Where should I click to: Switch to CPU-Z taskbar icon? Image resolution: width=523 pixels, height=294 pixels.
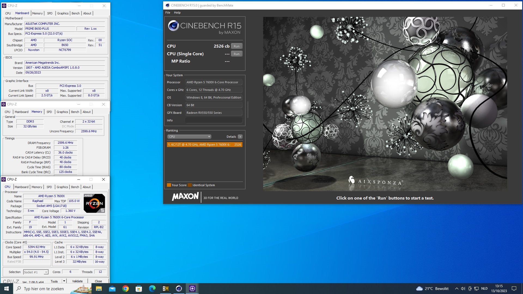pos(192,289)
